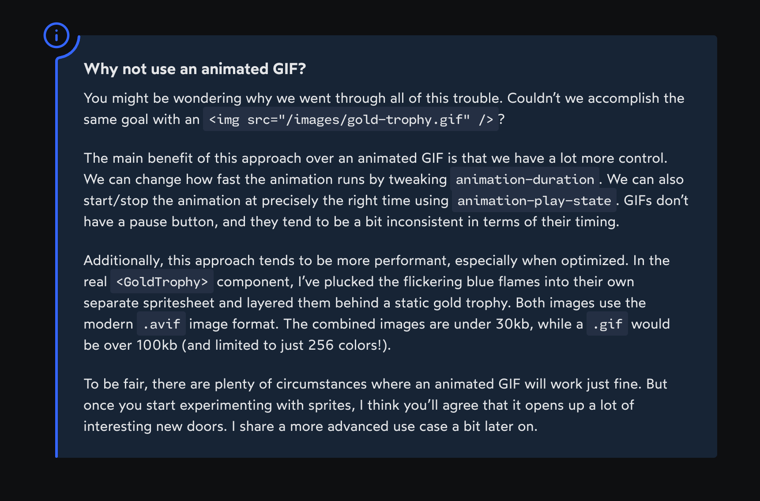Click the blue vertical callout border line
The width and height of the screenshot is (760, 501).
(56, 256)
